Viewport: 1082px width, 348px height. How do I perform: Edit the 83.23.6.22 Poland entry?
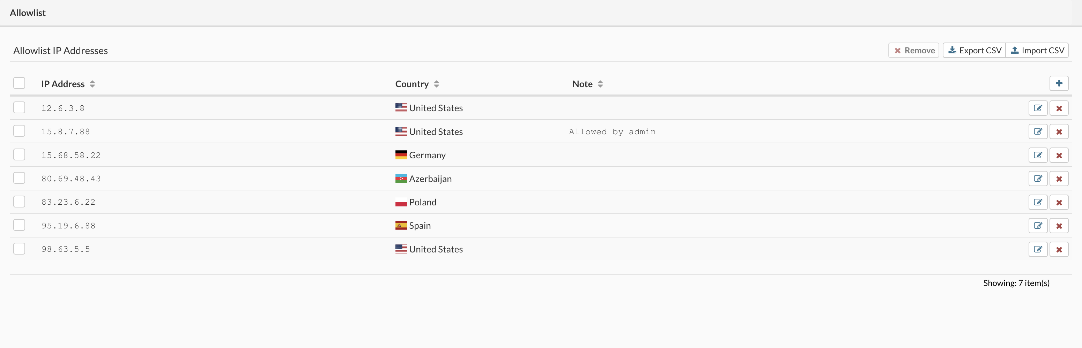[1037, 202]
